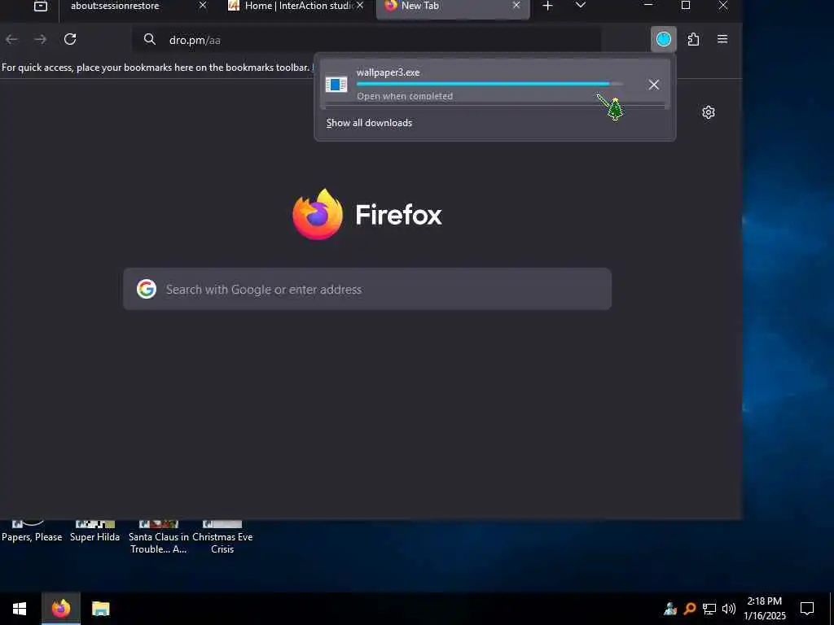Toggle the downloads progress toolbar button
This screenshot has height=625, width=834.
[663, 39]
